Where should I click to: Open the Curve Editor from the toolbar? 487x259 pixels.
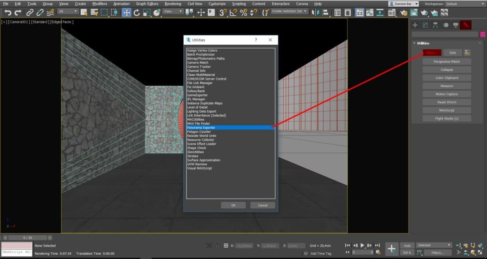(369, 12)
